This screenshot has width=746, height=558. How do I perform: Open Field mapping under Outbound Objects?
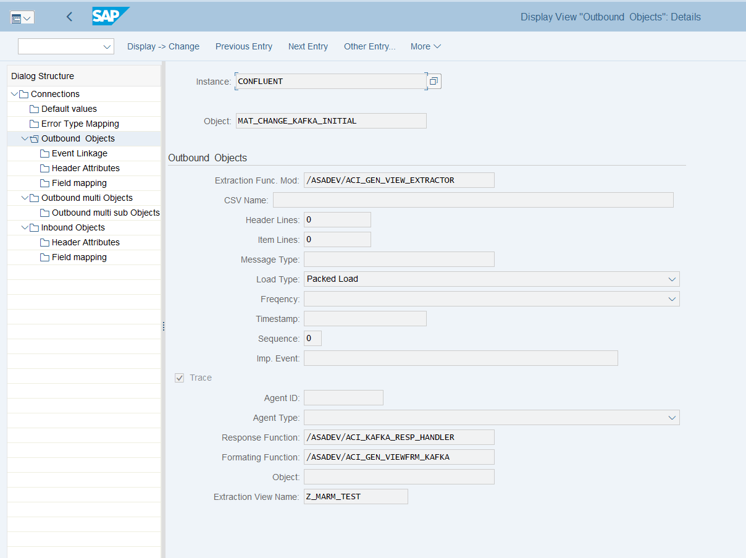click(79, 183)
